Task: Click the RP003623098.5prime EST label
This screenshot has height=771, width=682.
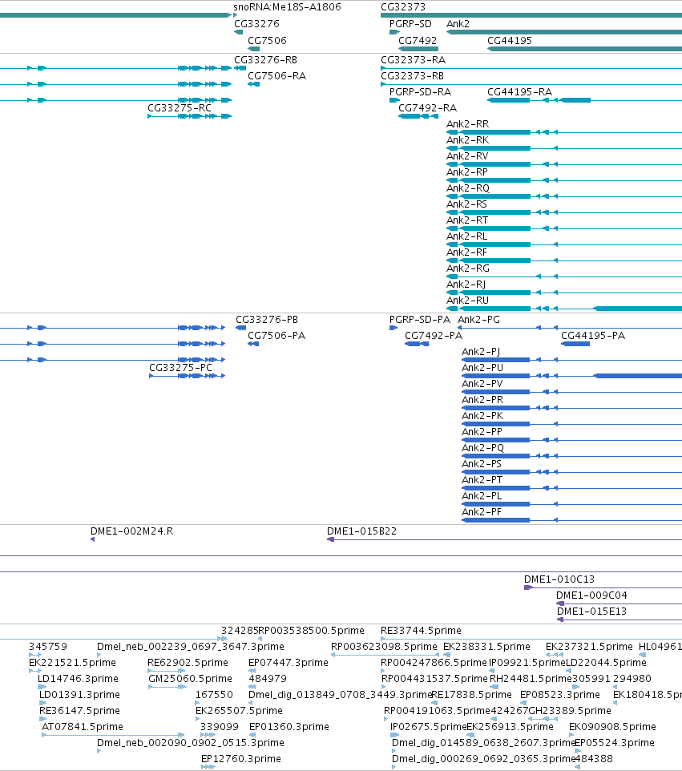Action: 384,646
